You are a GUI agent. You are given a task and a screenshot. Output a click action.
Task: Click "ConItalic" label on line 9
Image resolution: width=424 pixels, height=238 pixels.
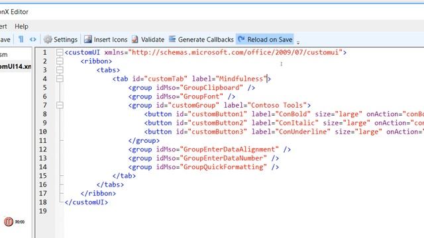pyautogui.click(x=297, y=123)
